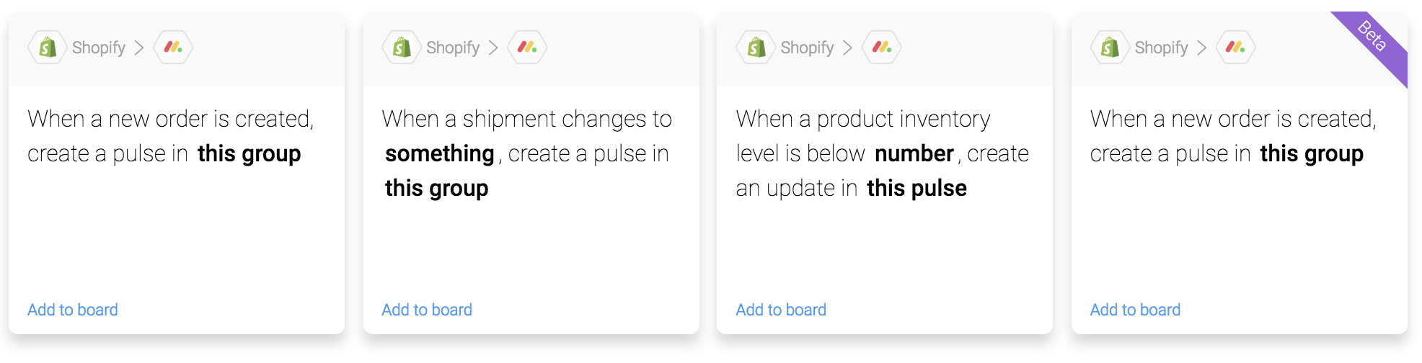Screen dimensions: 1422x363
Task: Choose the 'something' field in the shipment recipe
Action: tap(440, 154)
